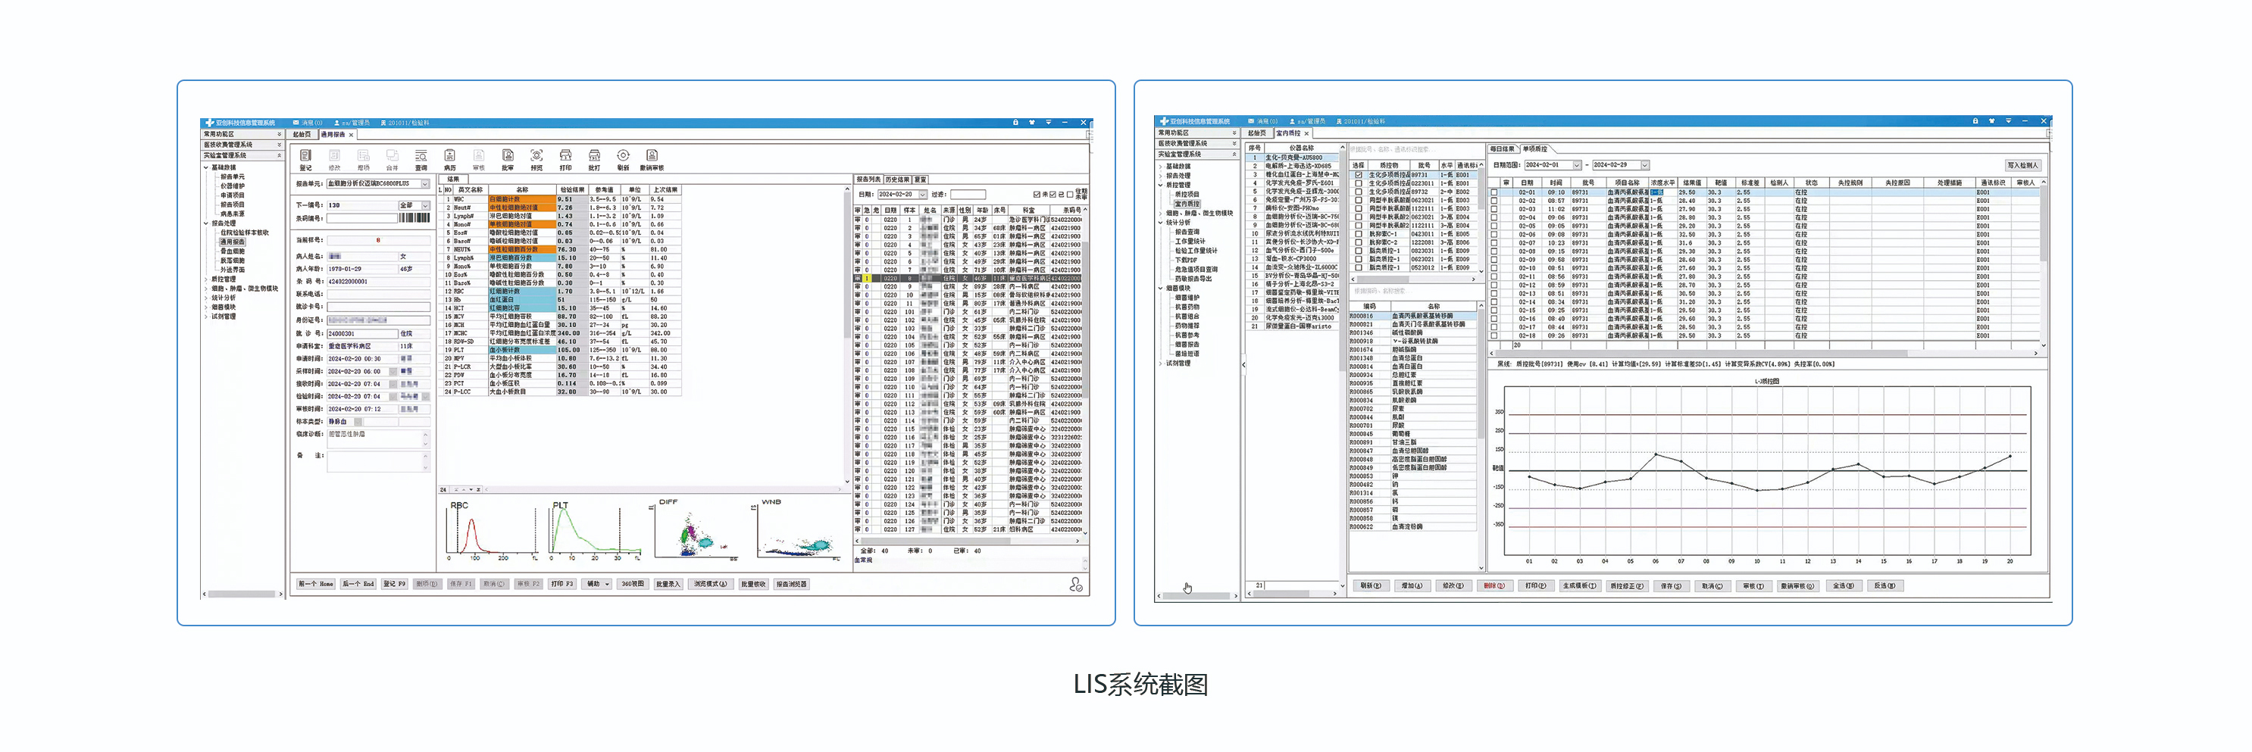Switch to the 每日结果 tab
2252x752 pixels.
pyautogui.click(x=1502, y=149)
